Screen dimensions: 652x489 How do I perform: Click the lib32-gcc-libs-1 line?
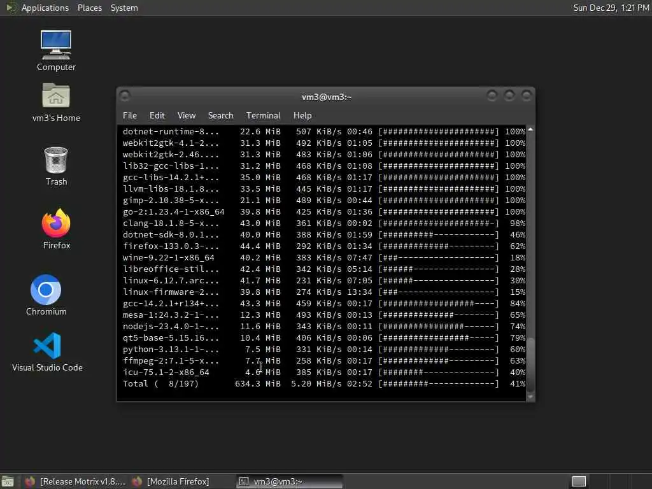[324, 166]
